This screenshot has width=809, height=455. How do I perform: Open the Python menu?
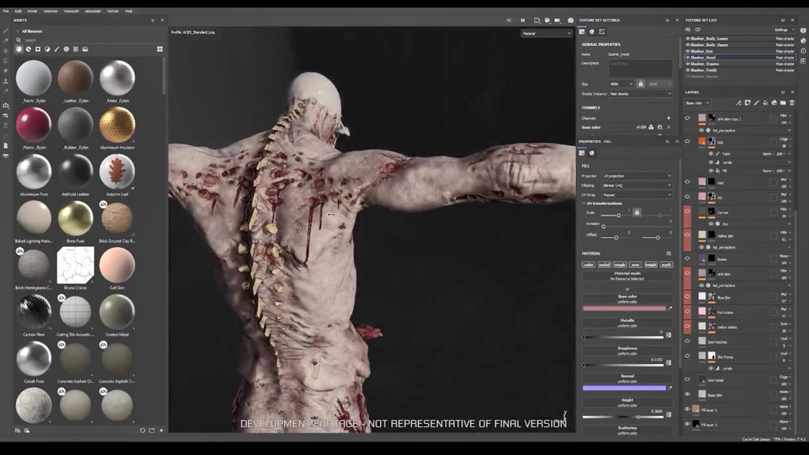tap(113, 11)
